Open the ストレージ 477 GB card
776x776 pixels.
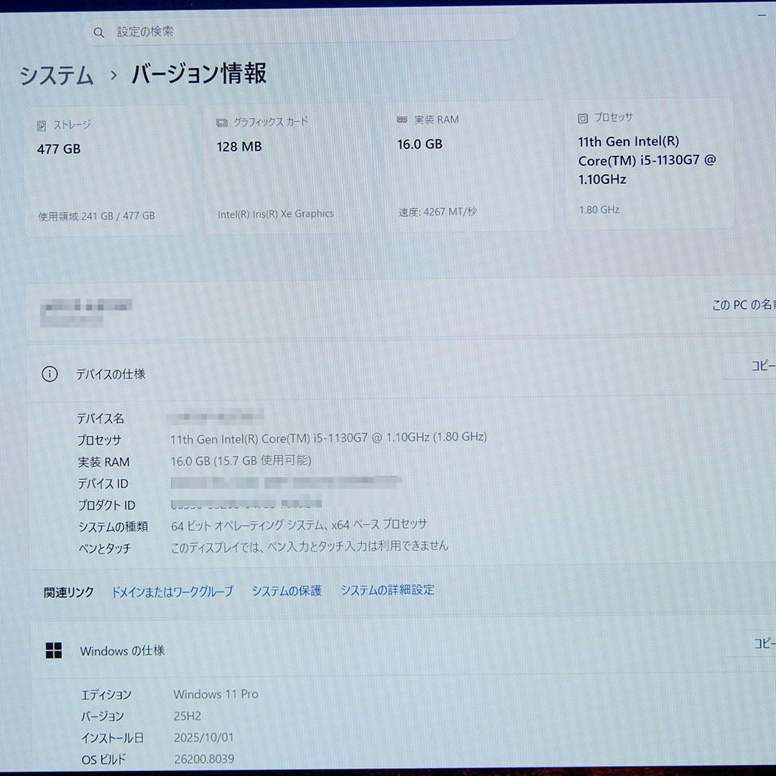click(x=108, y=171)
